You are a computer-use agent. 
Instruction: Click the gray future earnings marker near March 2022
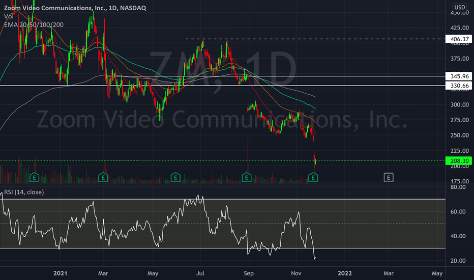coord(389,177)
